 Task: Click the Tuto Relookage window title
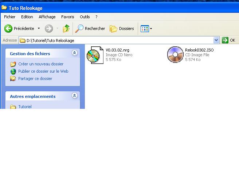(x=26, y=8)
